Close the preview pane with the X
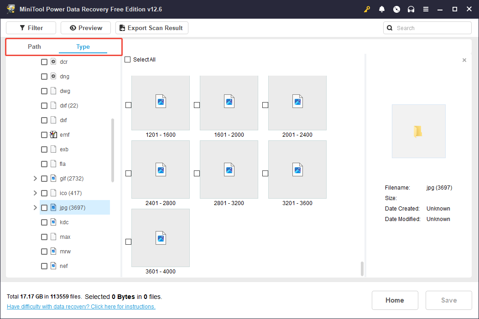Image resolution: width=479 pixels, height=319 pixels. [x=464, y=60]
